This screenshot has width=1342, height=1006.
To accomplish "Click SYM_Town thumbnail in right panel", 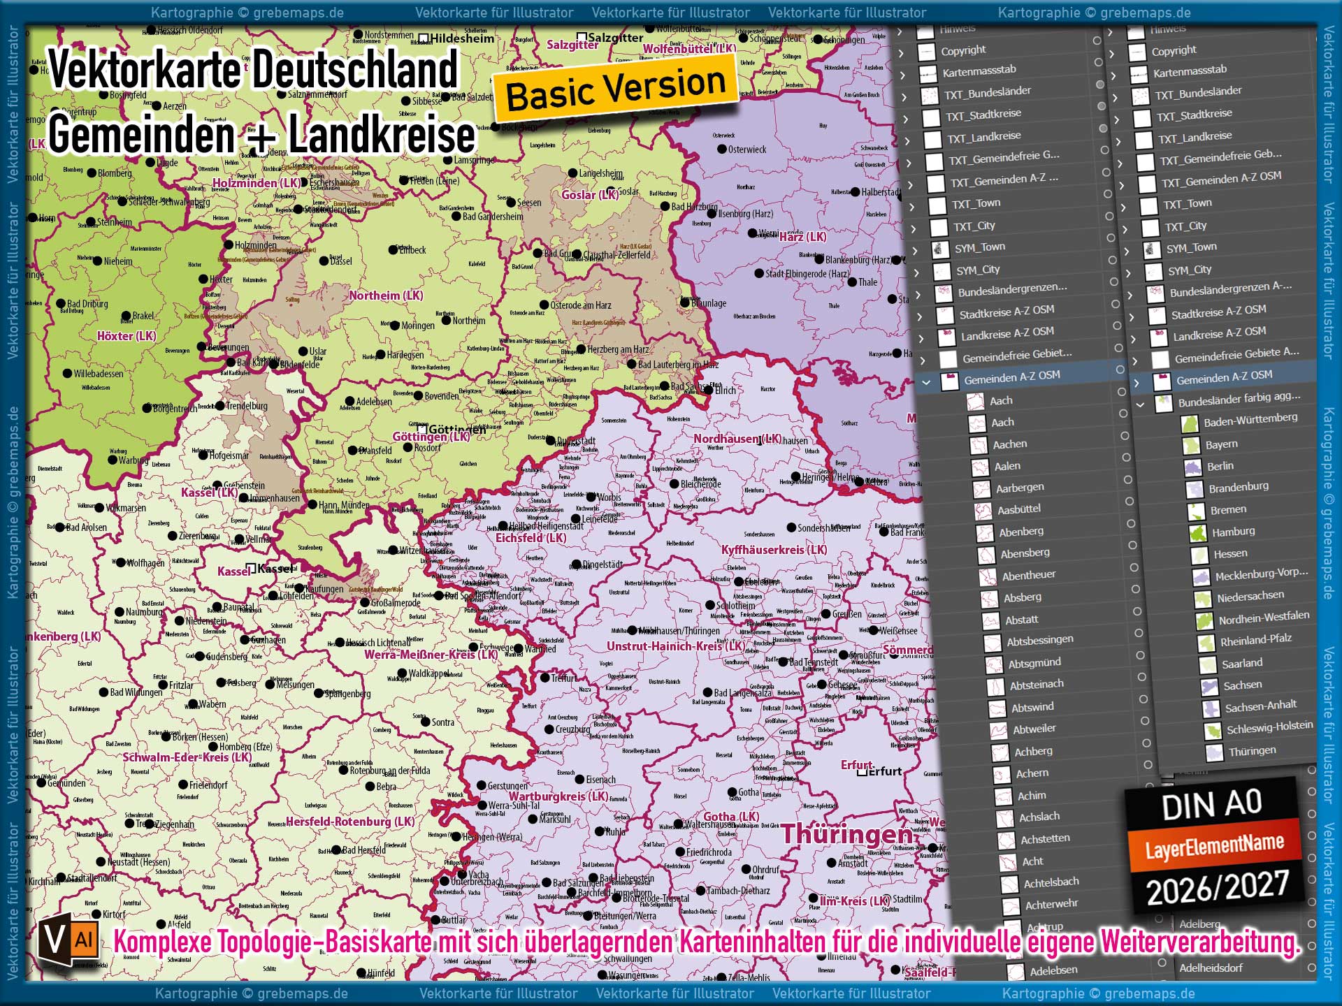I will click(1151, 249).
